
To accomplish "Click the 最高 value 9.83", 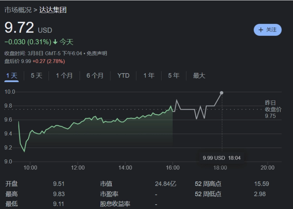I will tap(59, 194).
